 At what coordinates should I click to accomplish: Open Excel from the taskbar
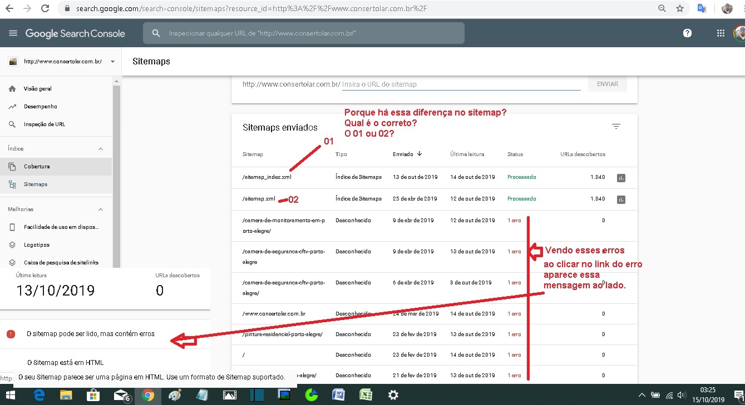tap(366, 395)
